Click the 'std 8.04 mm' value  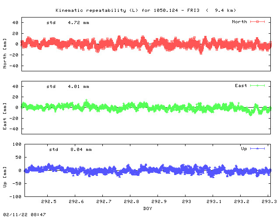(x=70, y=150)
